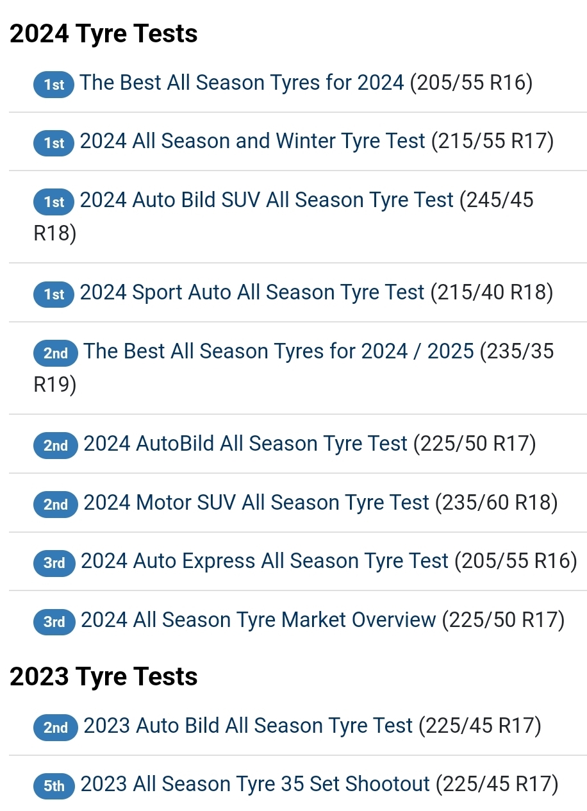Open 2024 All Season and Winter Tyre Test
Screen dimensions: 587x811
pos(252,141)
